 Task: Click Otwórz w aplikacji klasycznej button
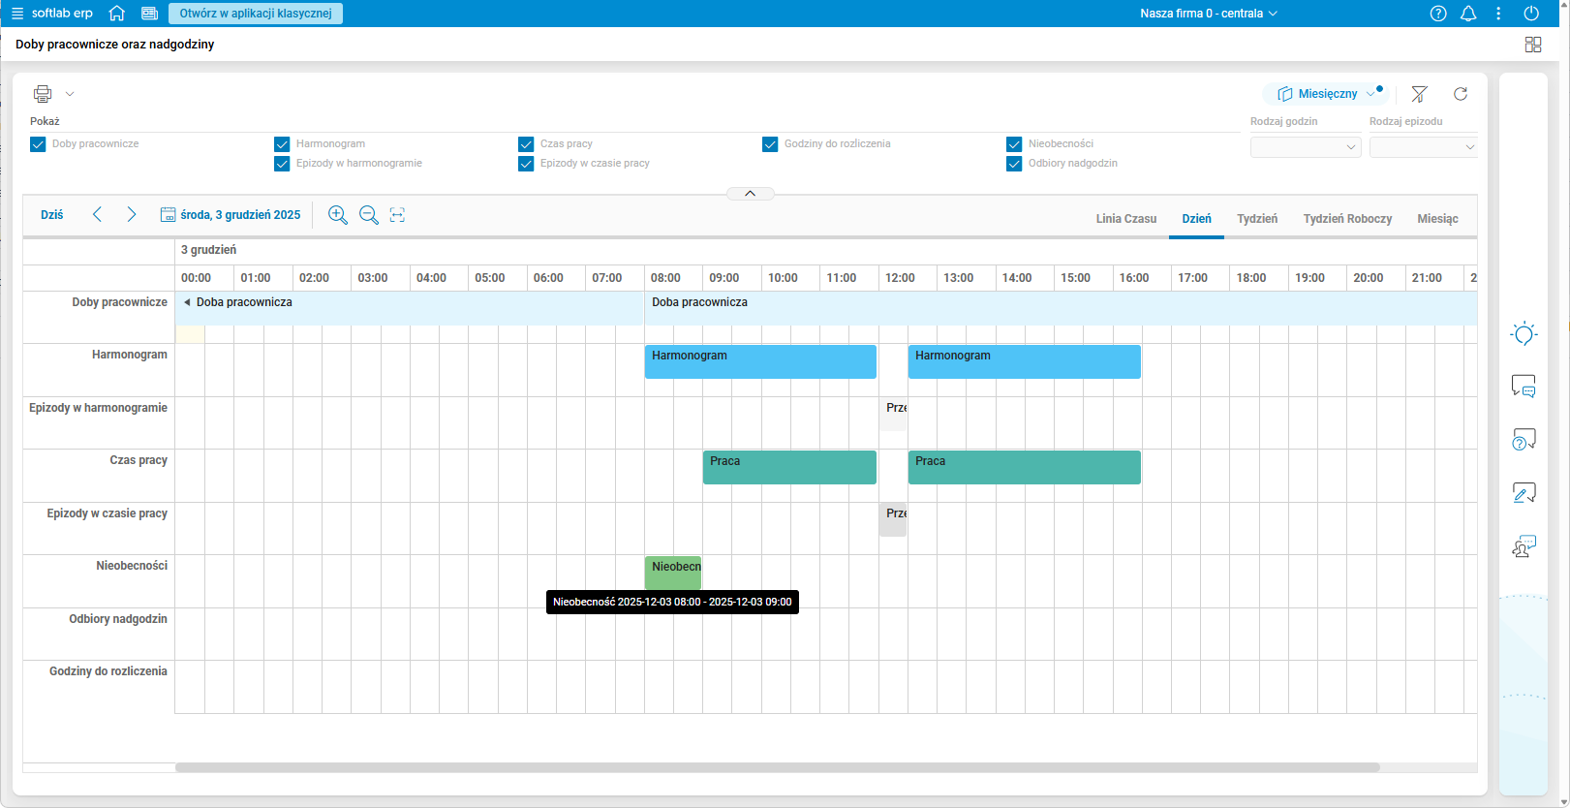click(256, 14)
